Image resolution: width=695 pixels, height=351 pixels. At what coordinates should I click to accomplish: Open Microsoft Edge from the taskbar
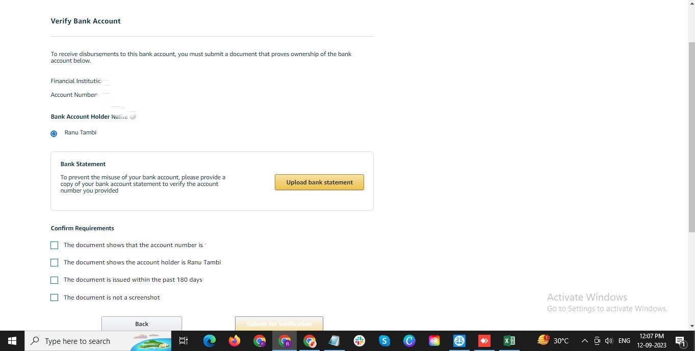[210, 341]
